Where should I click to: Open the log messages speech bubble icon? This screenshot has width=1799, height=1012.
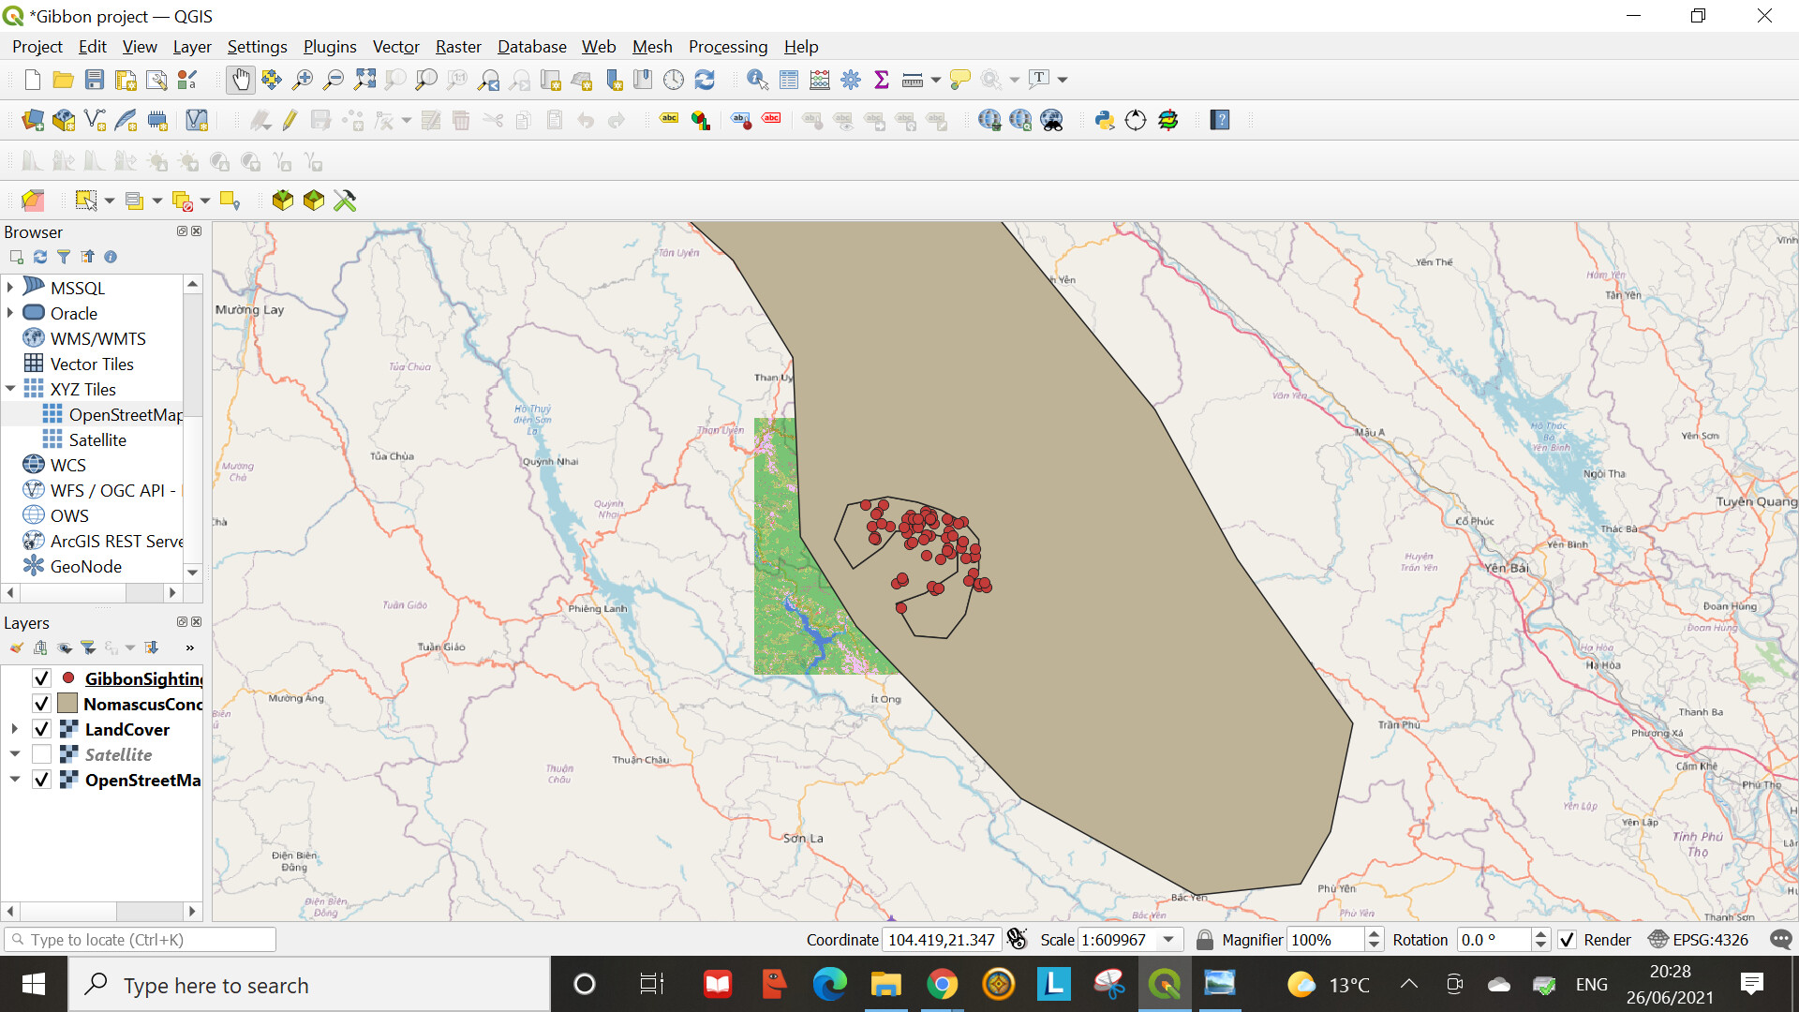pos(1781,940)
